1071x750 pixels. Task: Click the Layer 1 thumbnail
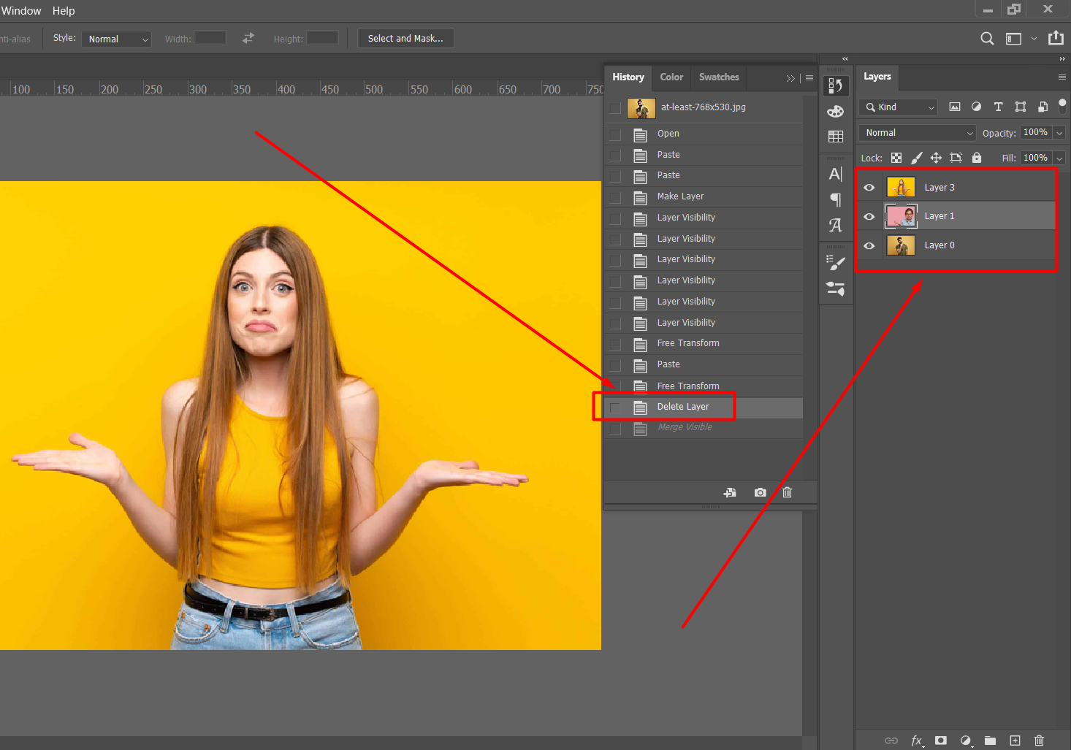(901, 216)
